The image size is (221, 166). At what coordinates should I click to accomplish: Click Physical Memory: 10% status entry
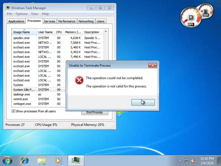(x=88, y=125)
